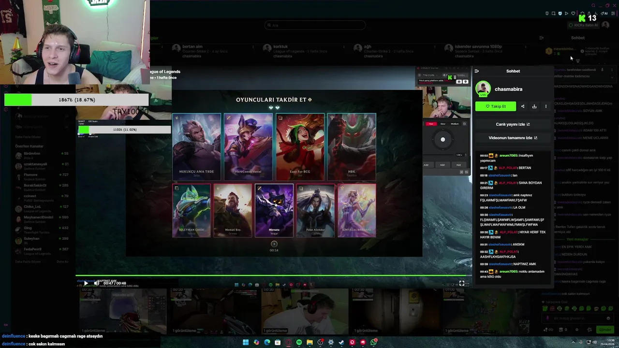Open ccinext recommended channel
This screenshot has width=619, height=348.
coord(42,198)
